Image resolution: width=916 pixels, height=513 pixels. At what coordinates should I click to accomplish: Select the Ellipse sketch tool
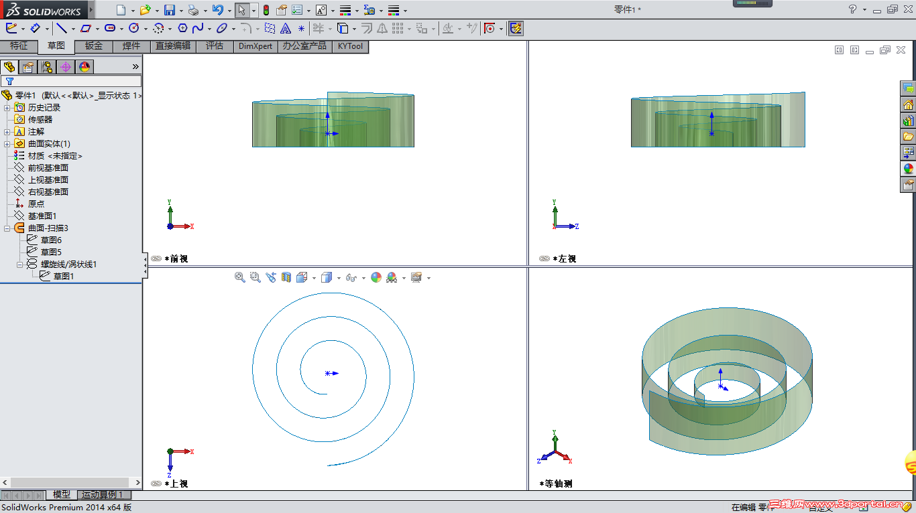pyautogui.click(x=221, y=28)
